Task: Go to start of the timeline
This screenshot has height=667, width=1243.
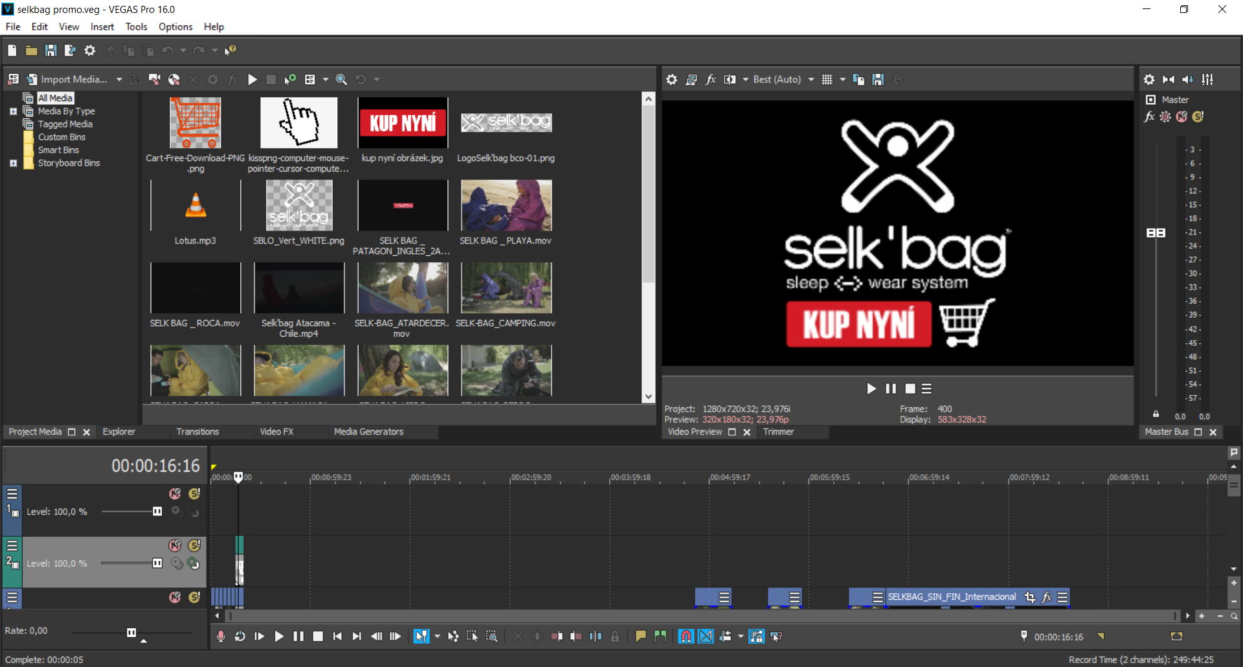Action: tap(337, 637)
